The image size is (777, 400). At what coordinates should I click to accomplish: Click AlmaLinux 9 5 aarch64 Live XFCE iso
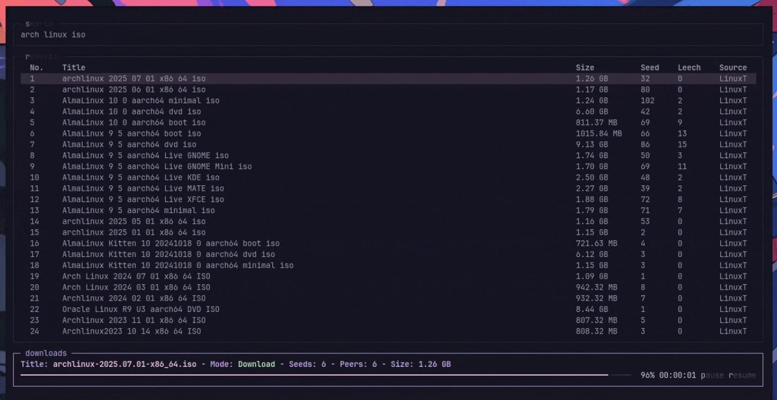click(143, 199)
